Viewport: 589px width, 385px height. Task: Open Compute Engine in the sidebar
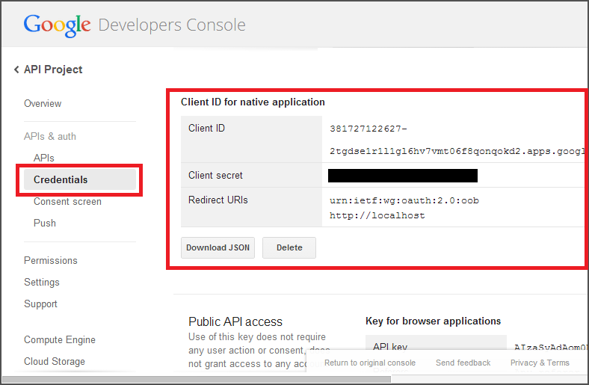[x=60, y=340]
